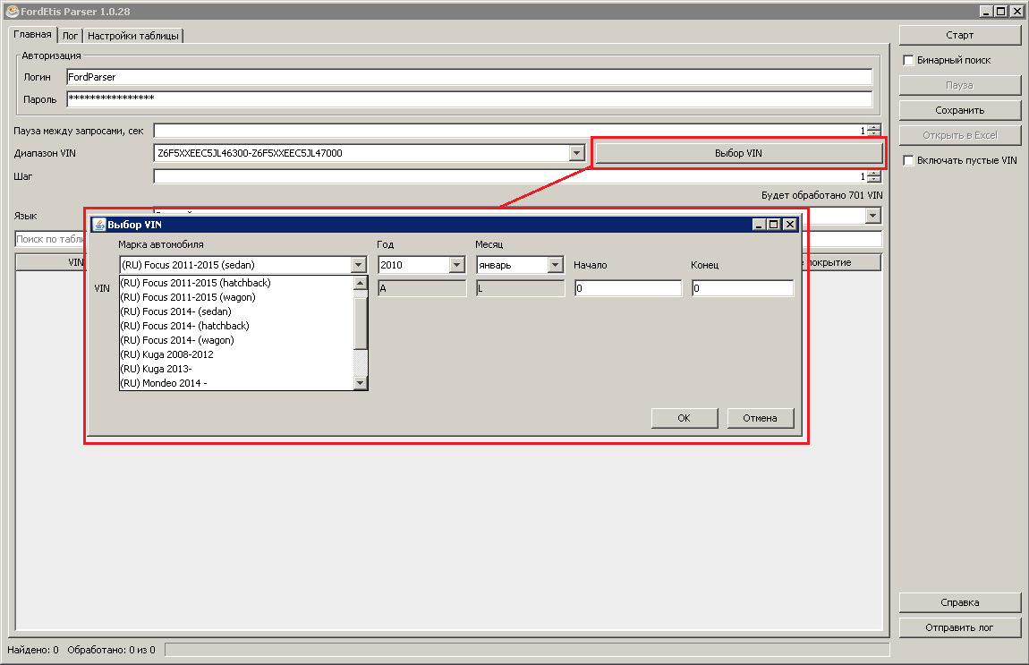Select (RU) Mondeo 2014 -
The image size is (1029, 665).
[x=236, y=383]
